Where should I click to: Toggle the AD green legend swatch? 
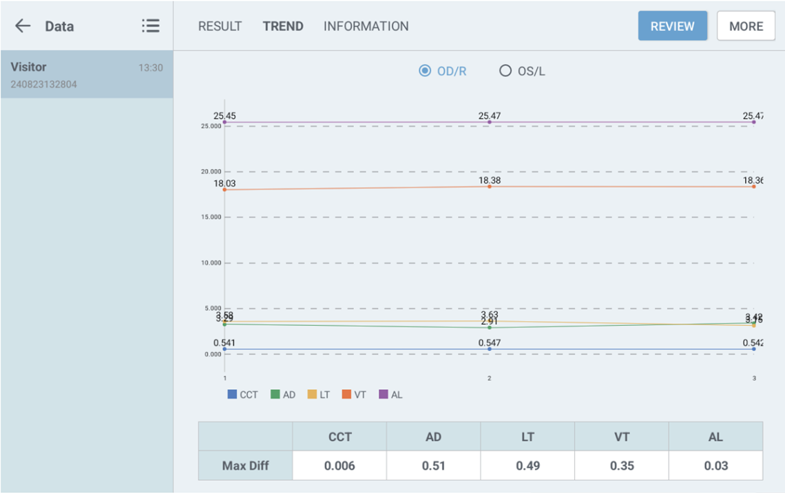tap(275, 395)
